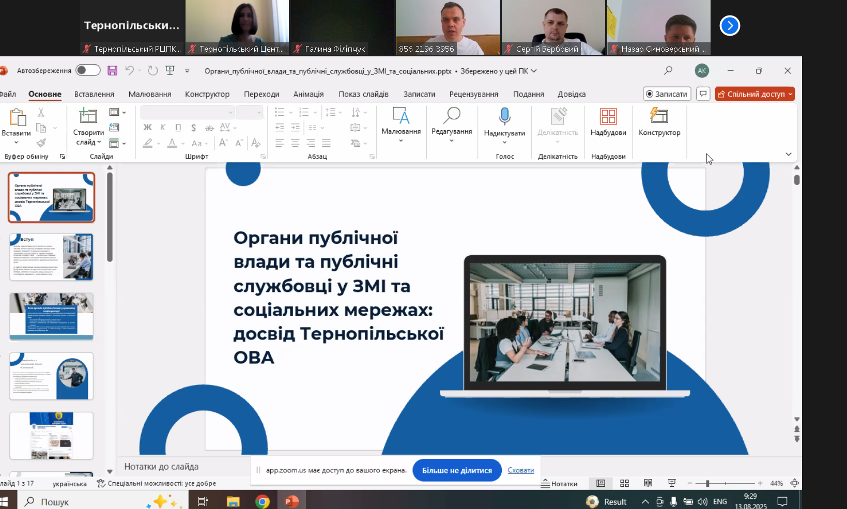This screenshot has height=509, width=847.
Task: Open the Показ слайдів tab
Action: pyautogui.click(x=364, y=94)
